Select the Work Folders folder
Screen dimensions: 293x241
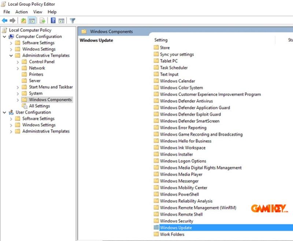coord(172,234)
